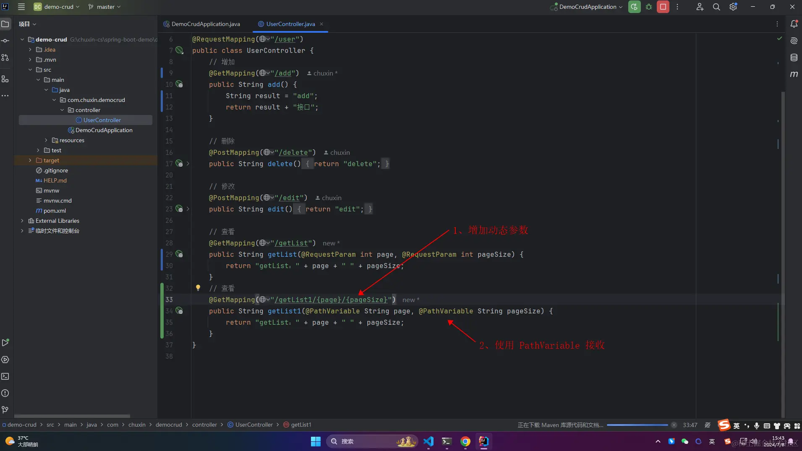Click controller breadcrumb segment

[204, 425]
